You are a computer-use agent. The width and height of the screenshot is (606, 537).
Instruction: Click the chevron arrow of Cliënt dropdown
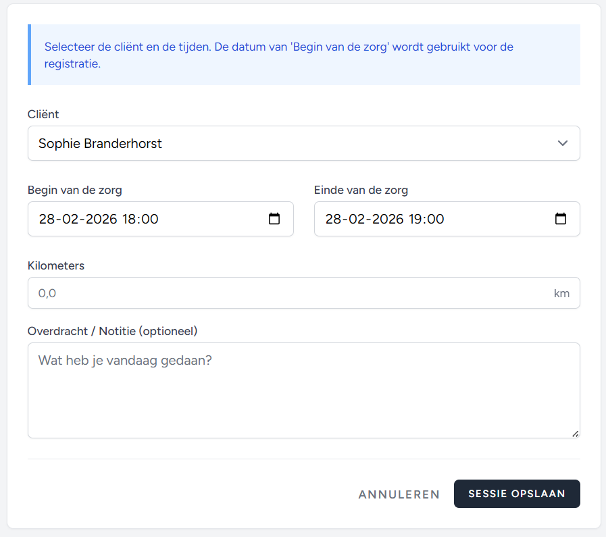(562, 143)
